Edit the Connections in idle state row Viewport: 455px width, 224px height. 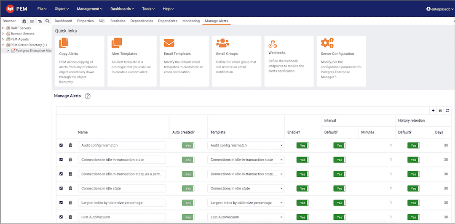pyautogui.click(x=61, y=188)
